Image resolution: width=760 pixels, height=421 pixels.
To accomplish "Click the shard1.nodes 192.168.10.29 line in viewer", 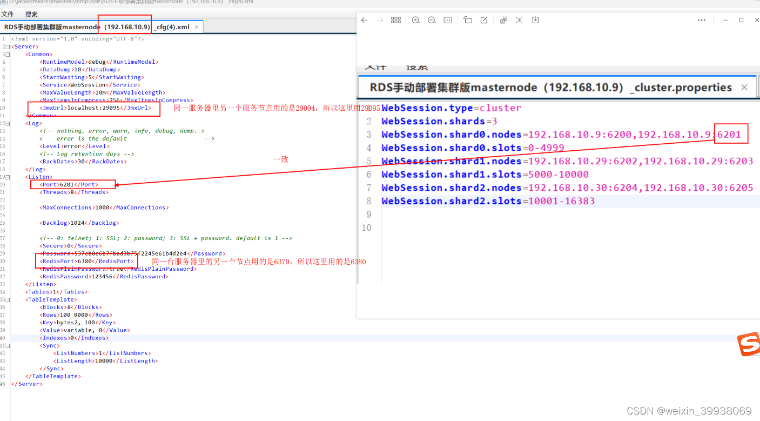I will click(567, 161).
